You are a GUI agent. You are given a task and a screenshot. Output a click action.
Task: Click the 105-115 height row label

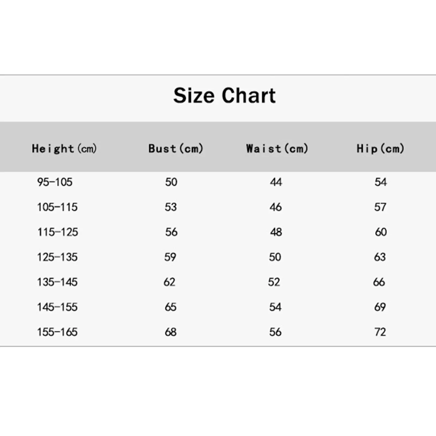(x=57, y=207)
